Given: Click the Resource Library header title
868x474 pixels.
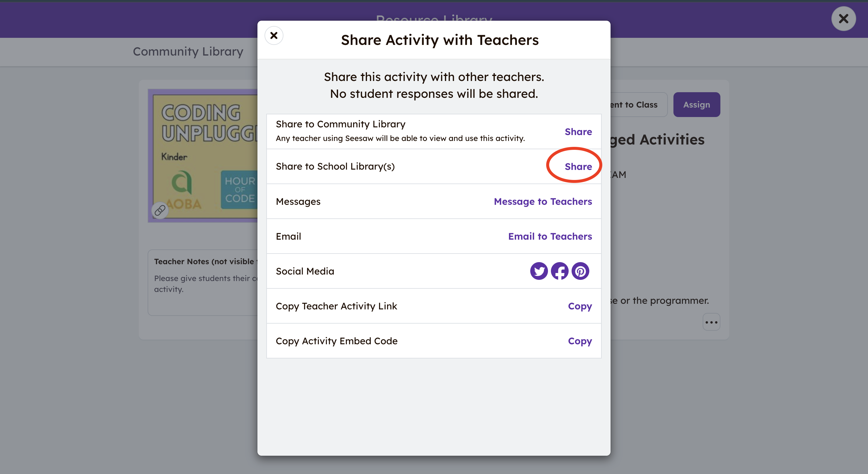Looking at the screenshot, I should [x=434, y=17].
